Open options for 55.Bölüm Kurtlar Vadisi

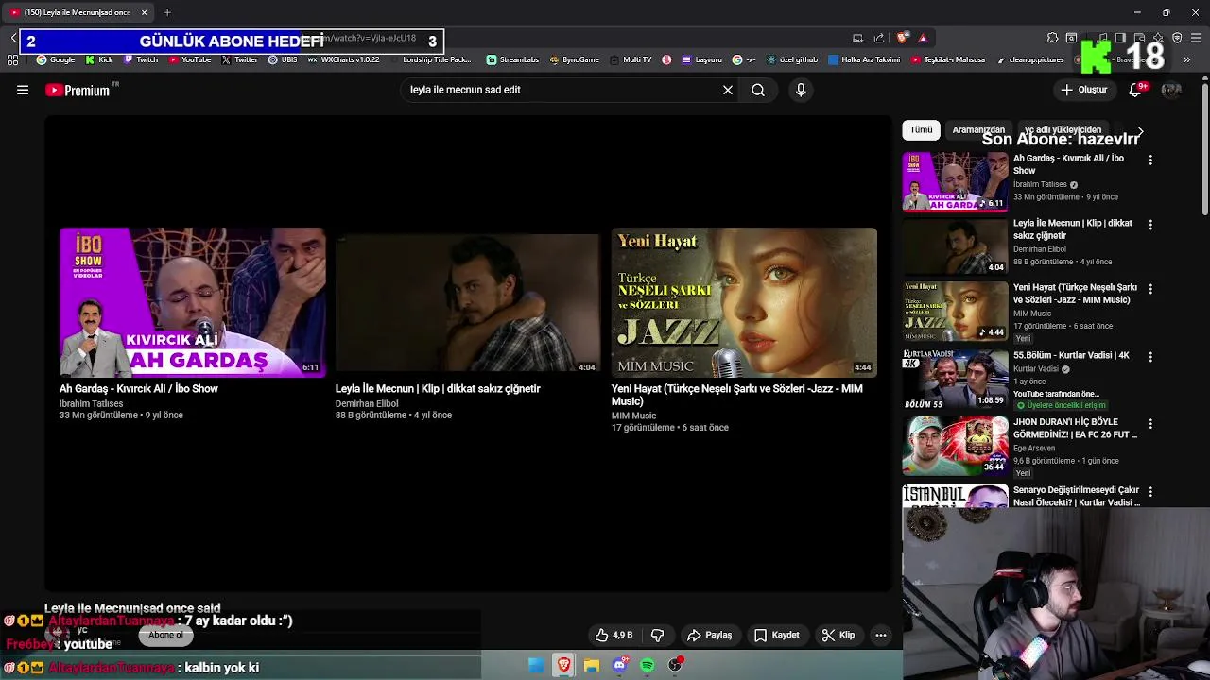(x=1150, y=357)
